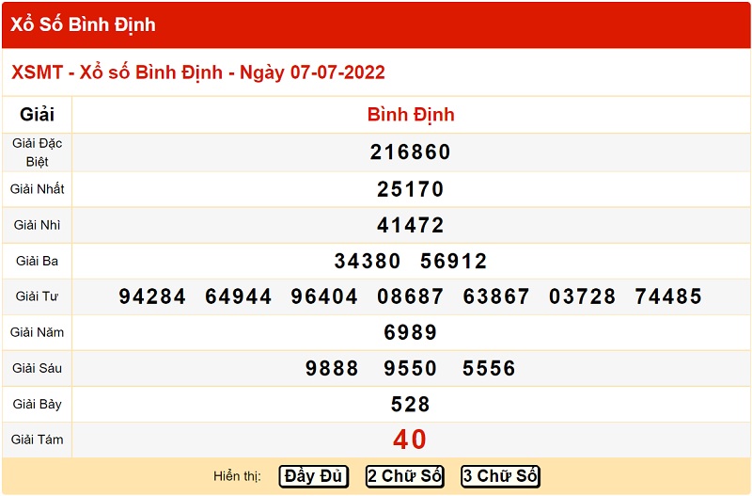This screenshot has height=496, width=752.
Task: Select the special prize number 216860
Action: (411, 152)
